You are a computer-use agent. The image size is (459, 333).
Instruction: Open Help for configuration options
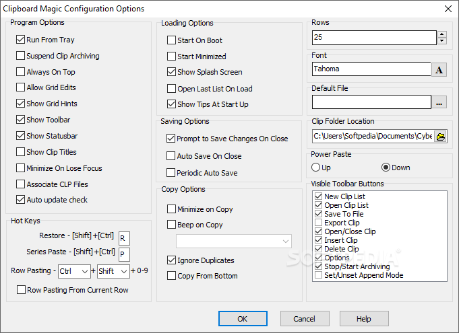click(x=364, y=318)
